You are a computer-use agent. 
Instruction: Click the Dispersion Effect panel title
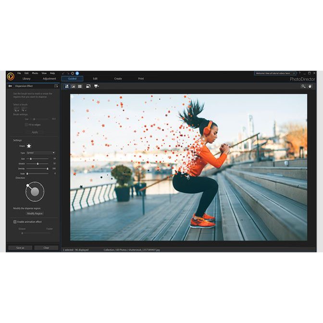tap(24, 86)
